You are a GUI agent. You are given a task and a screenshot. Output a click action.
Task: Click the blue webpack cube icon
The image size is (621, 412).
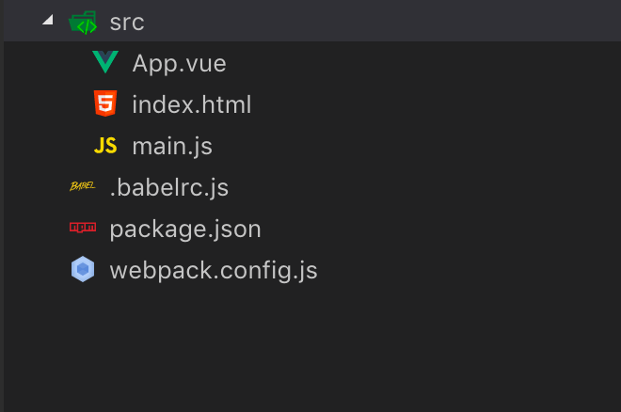coord(83,269)
